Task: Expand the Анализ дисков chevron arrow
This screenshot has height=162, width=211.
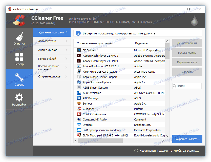Action: [66, 50]
